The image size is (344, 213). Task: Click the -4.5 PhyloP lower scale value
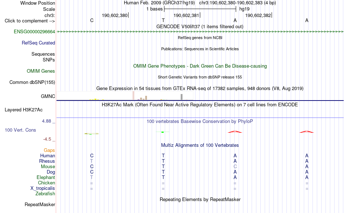47,139
